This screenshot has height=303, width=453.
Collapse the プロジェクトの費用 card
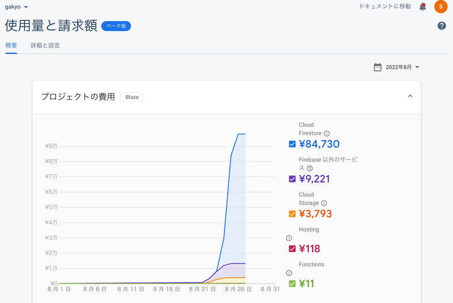tap(410, 96)
